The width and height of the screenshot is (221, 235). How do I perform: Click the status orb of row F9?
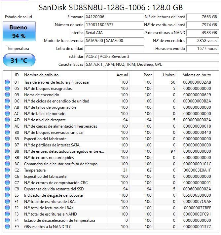(7, 227)
